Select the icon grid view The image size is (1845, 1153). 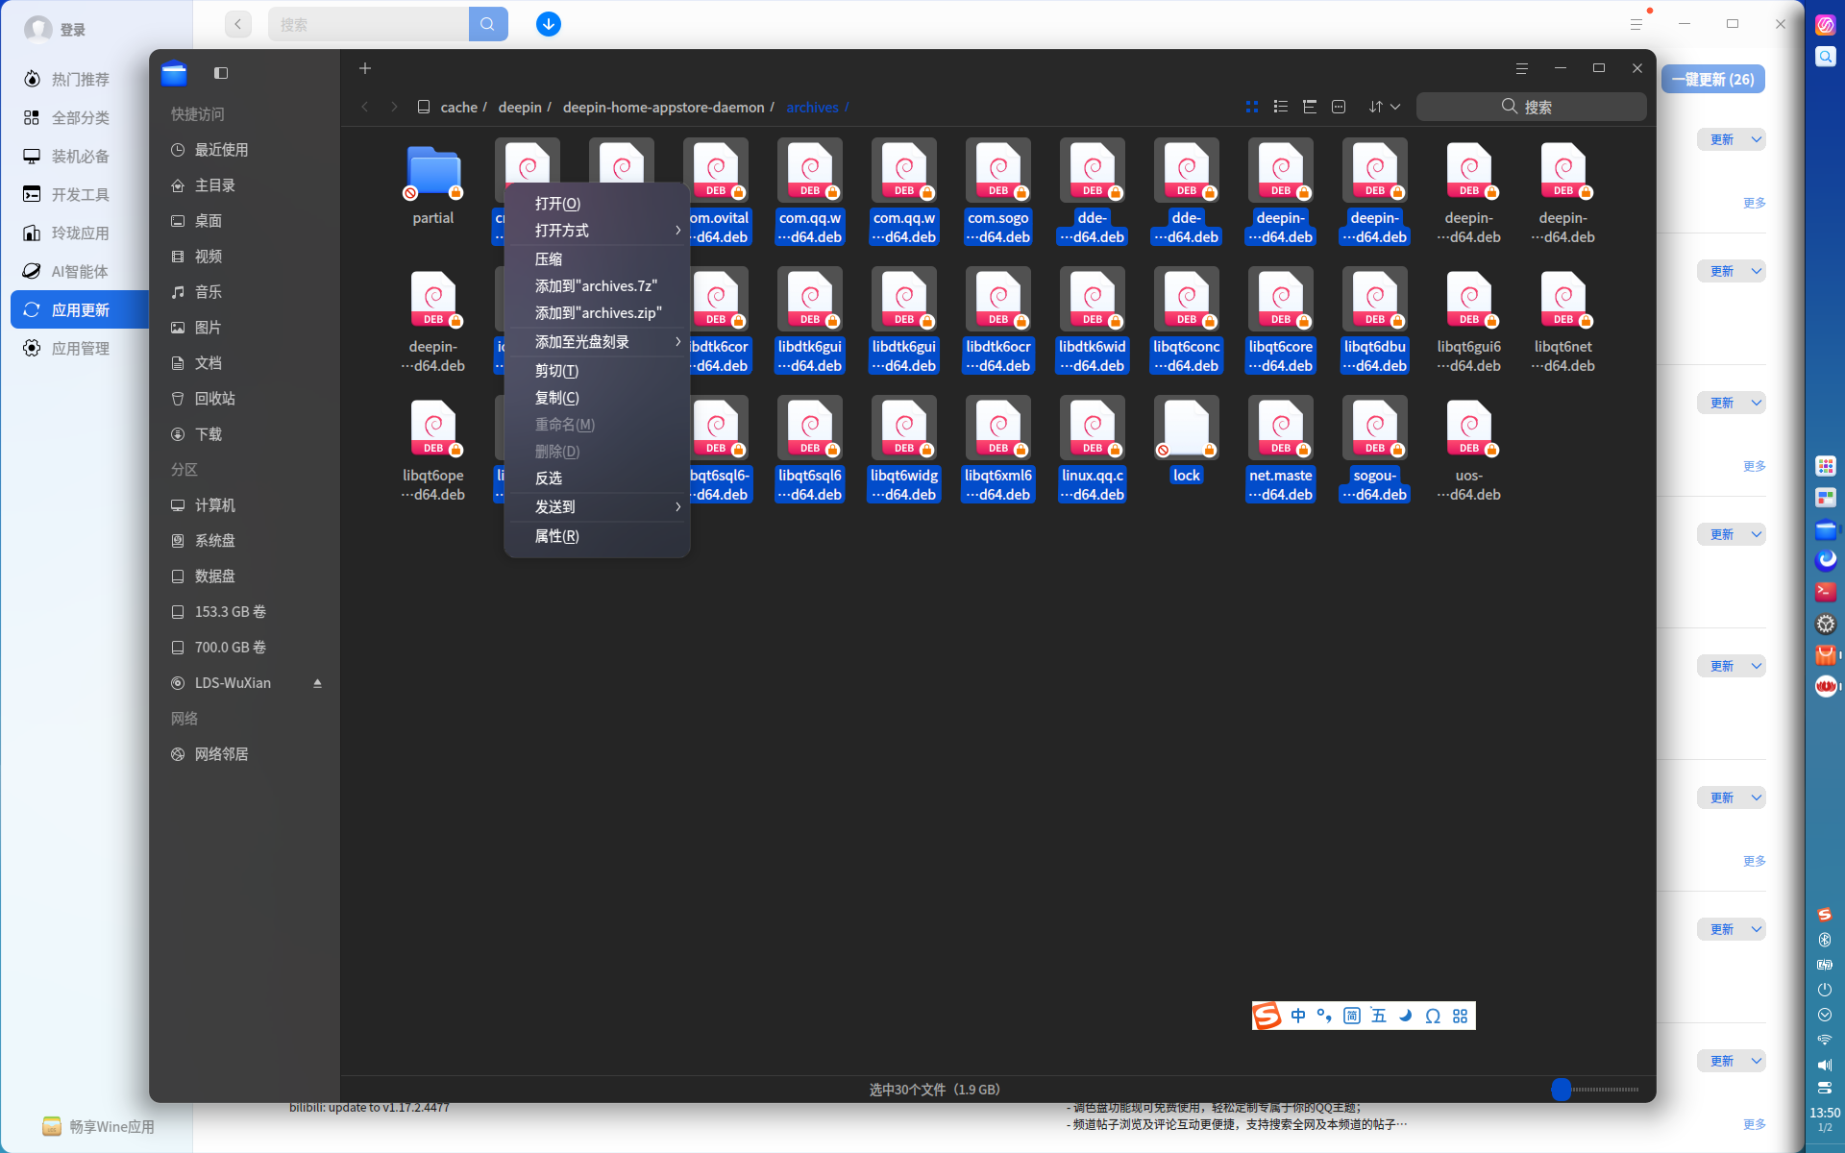click(1251, 107)
